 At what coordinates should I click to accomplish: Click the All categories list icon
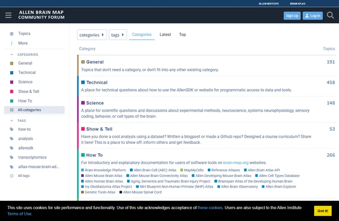[12, 110]
